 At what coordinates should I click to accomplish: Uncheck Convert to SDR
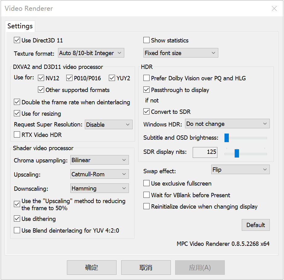pos(146,111)
